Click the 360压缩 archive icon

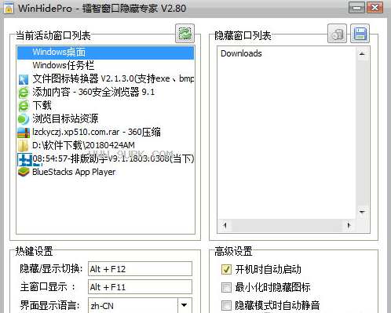pos(24,133)
